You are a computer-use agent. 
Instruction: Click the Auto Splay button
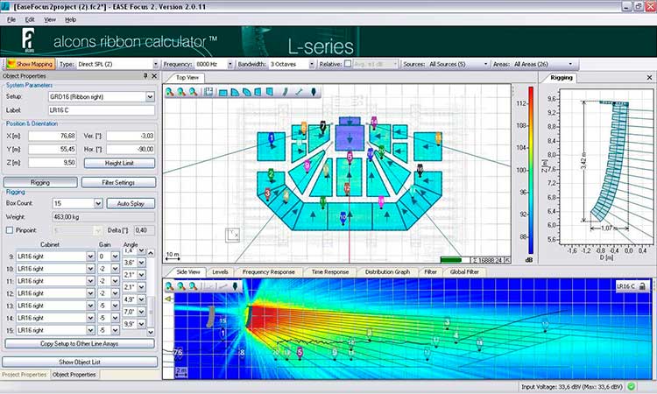[x=131, y=203]
